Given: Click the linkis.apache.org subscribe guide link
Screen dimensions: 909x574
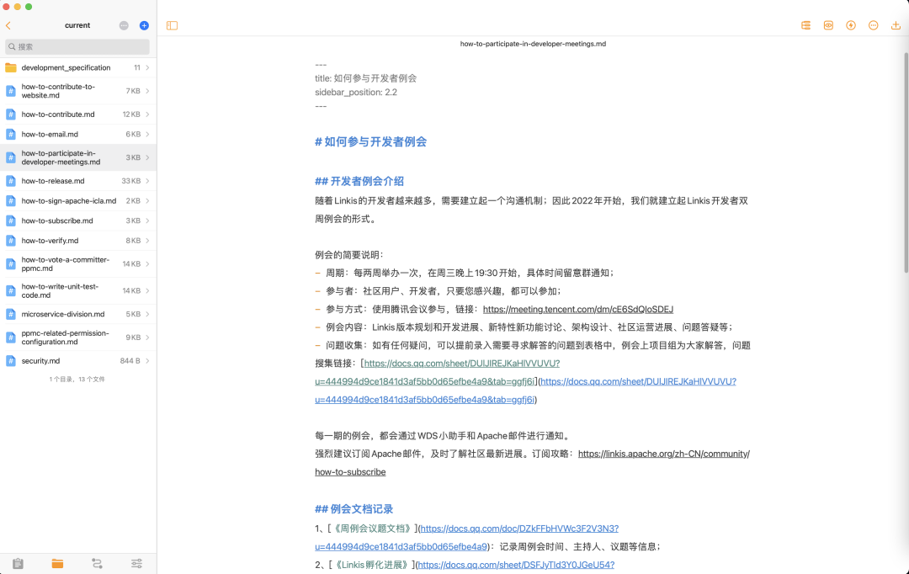Looking at the screenshot, I should (664, 454).
